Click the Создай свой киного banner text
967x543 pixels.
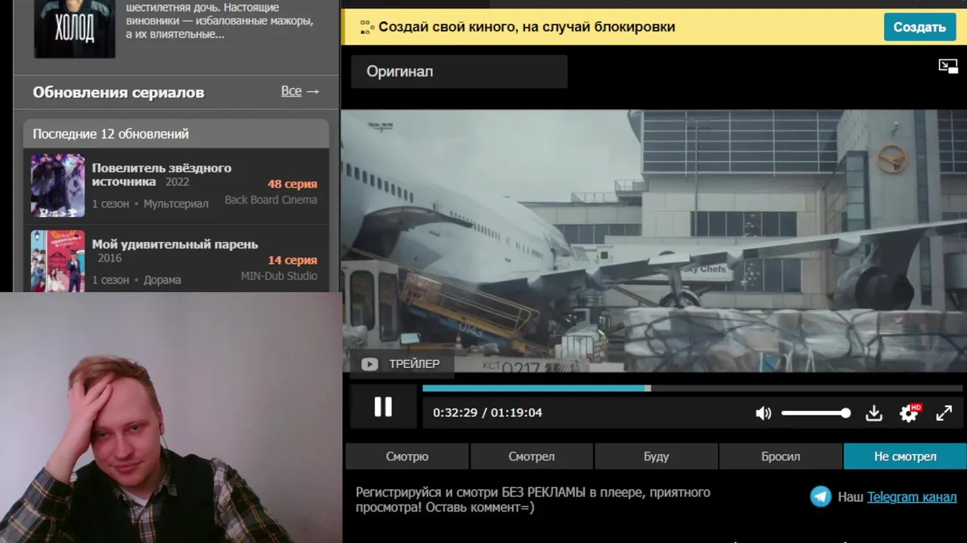coord(527,27)
